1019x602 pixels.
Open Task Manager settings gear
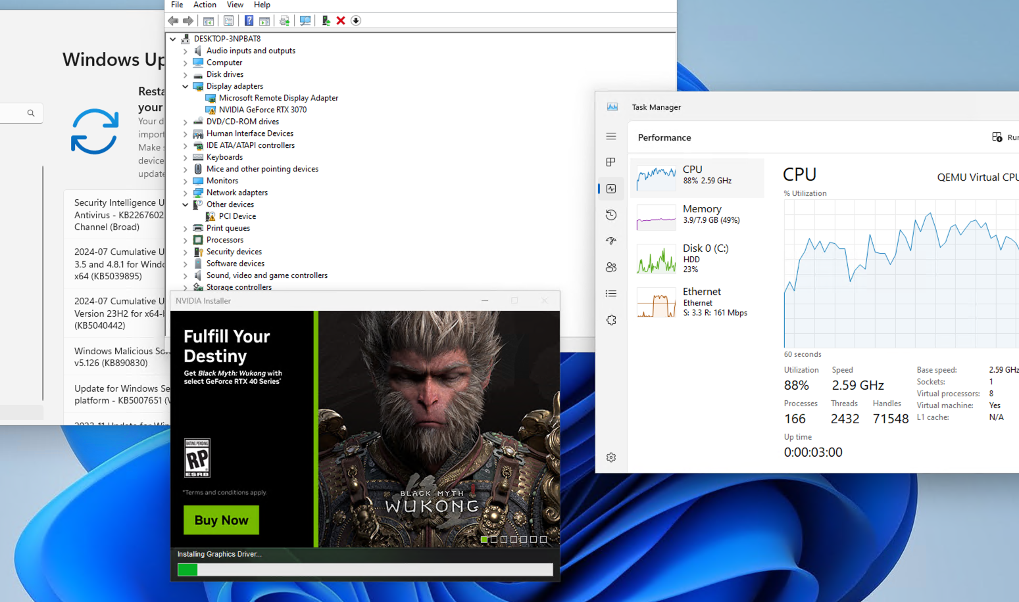pyautogui.click(x=611, y=457)
